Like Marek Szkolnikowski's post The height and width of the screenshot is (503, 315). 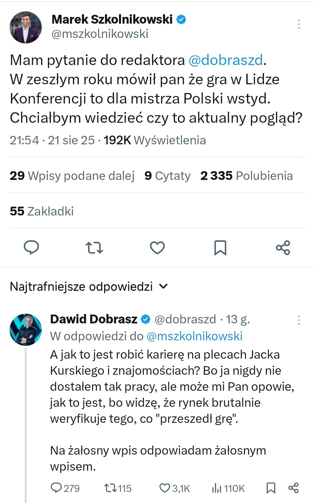157,248
